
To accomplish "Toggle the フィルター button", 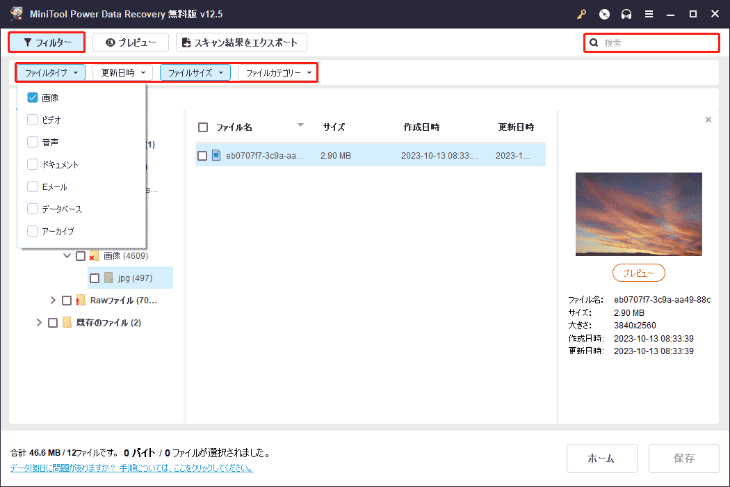I will (47, 42).
